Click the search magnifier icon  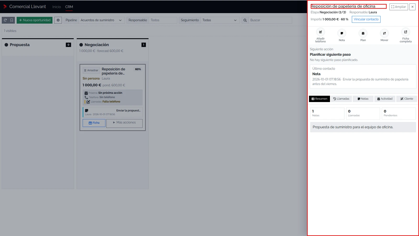click(245, 20)
